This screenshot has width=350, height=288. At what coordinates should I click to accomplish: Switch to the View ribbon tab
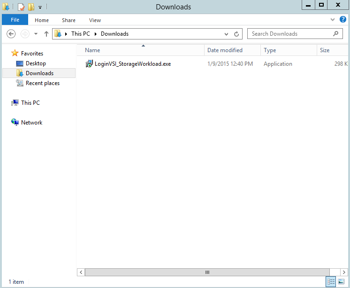(x=95, y=20)
